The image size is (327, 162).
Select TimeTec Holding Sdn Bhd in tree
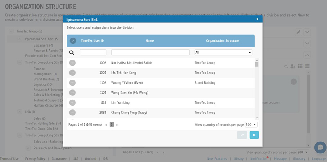[x=43, y=124]
